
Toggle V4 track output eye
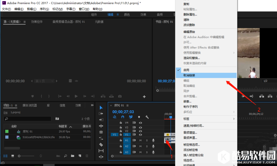click(x=140, y=123)
